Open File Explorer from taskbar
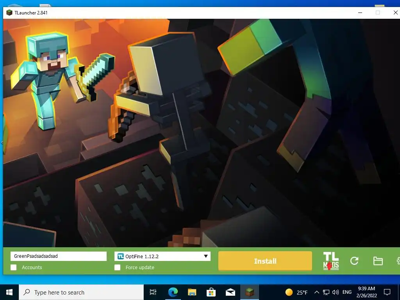 (192, 292)
